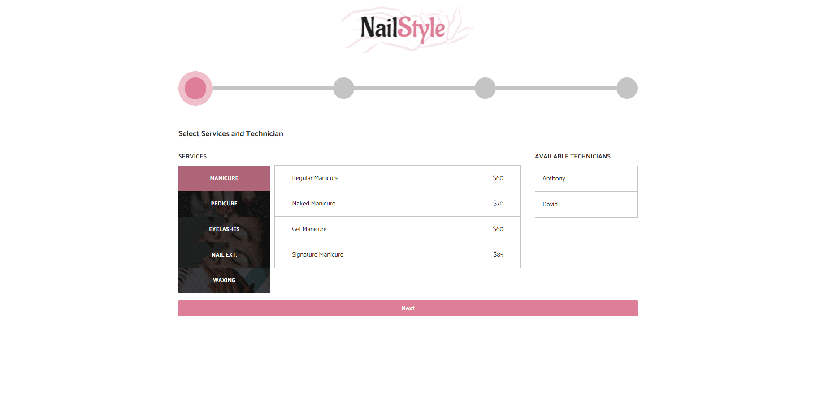Click the NailStyle logo
Viewport: 824px width, 411px height.
point(408,29)
